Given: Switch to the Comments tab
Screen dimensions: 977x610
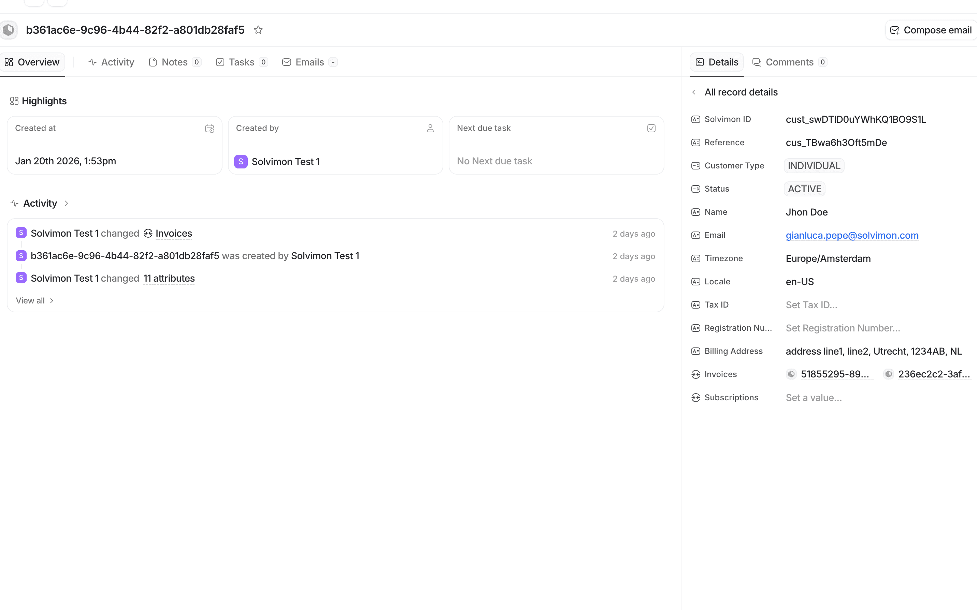Looking at the screenshot, I should (789, 62).
